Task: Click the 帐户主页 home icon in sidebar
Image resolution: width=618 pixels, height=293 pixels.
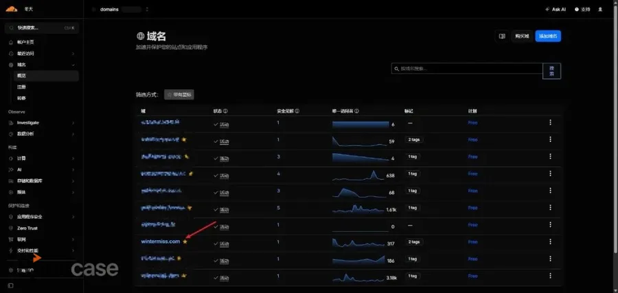Action: (x=11, y=42)
